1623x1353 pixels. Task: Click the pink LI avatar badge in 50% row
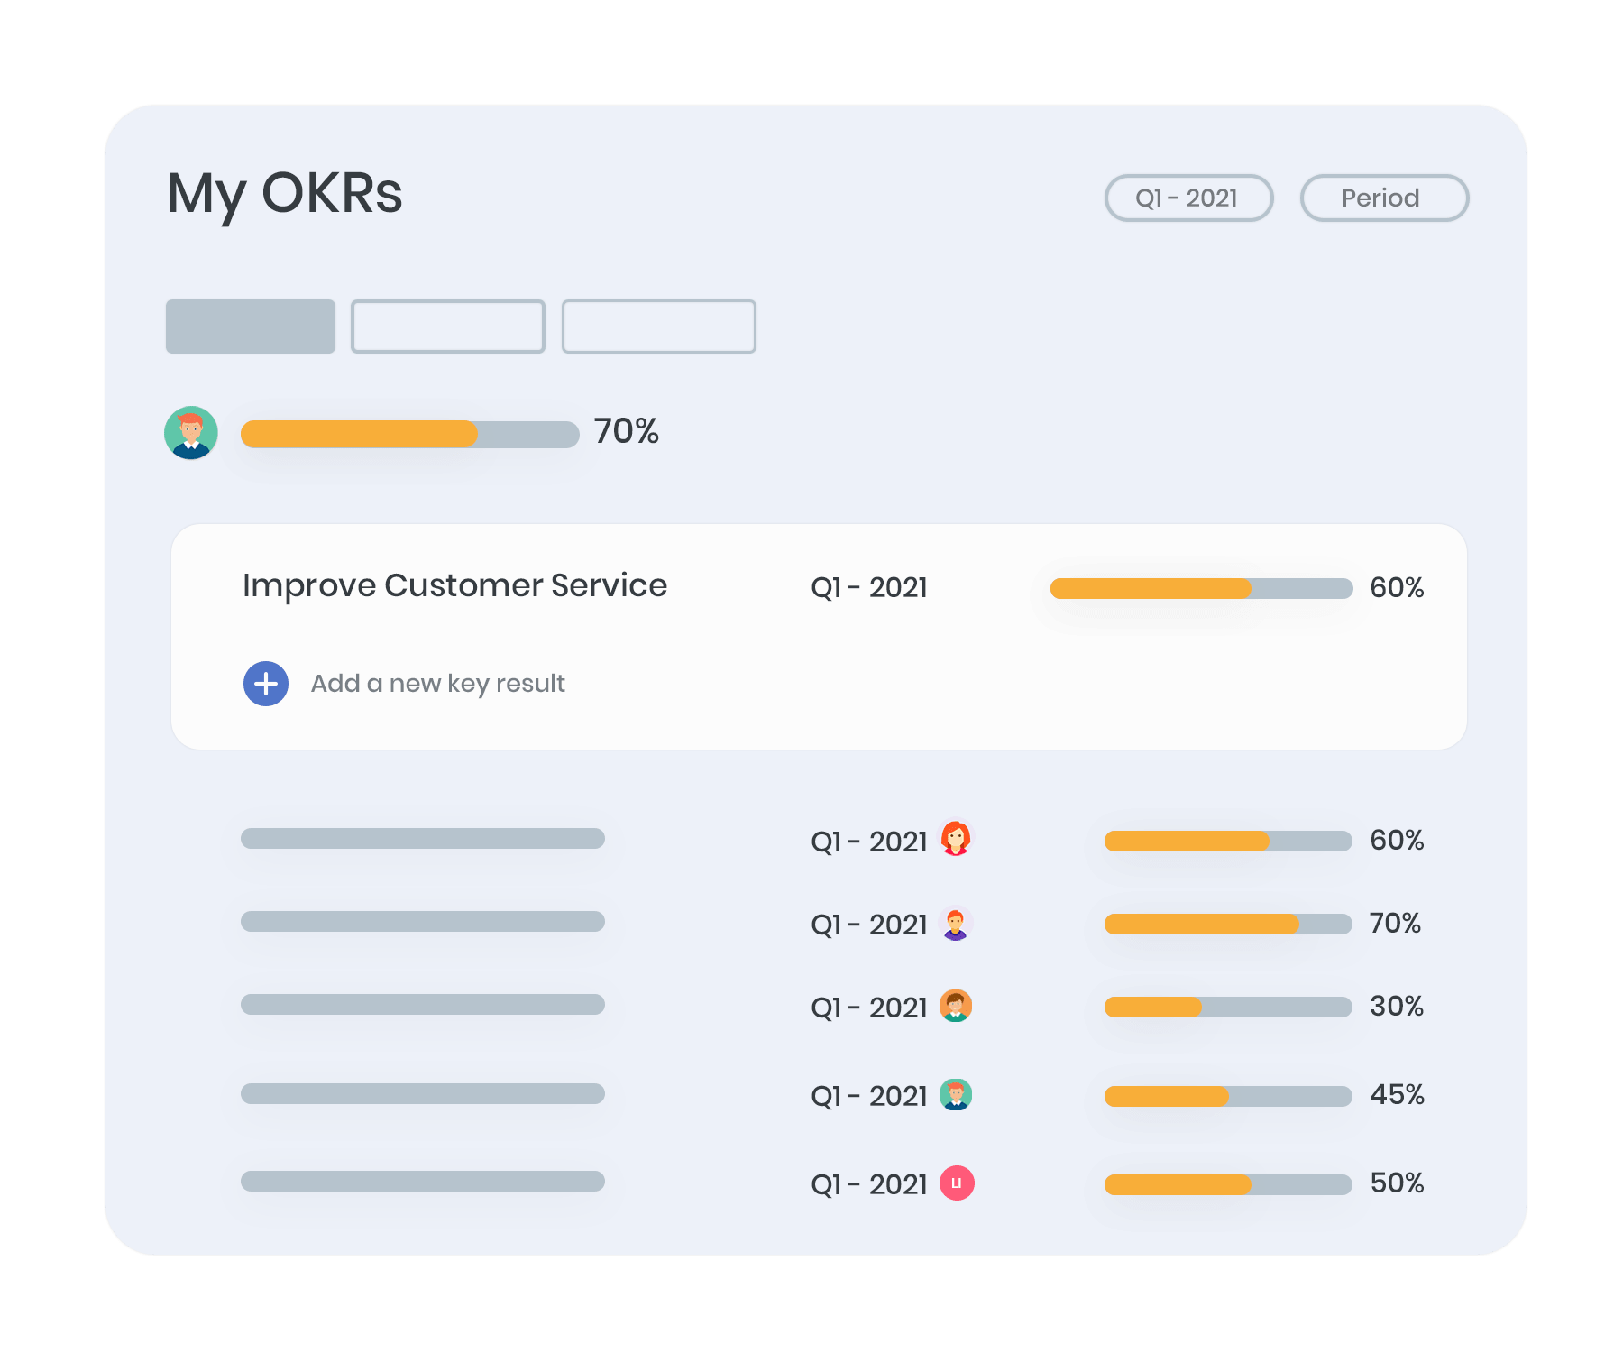point(957,1183)
